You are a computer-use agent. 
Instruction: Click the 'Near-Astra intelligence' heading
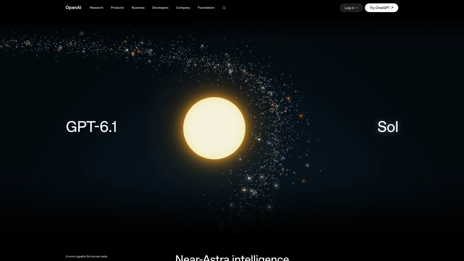232,258
